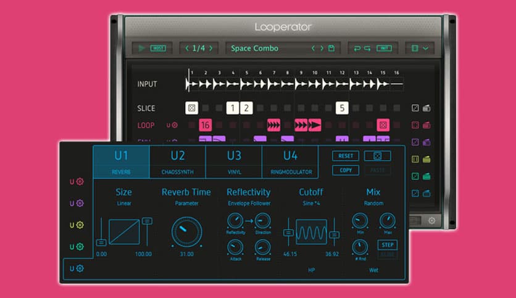The height and width of the screenshot is (298, 516).
Task: Open Reflectivity 'Envelope Follower' mode dropdown
Action: (249, 203)
